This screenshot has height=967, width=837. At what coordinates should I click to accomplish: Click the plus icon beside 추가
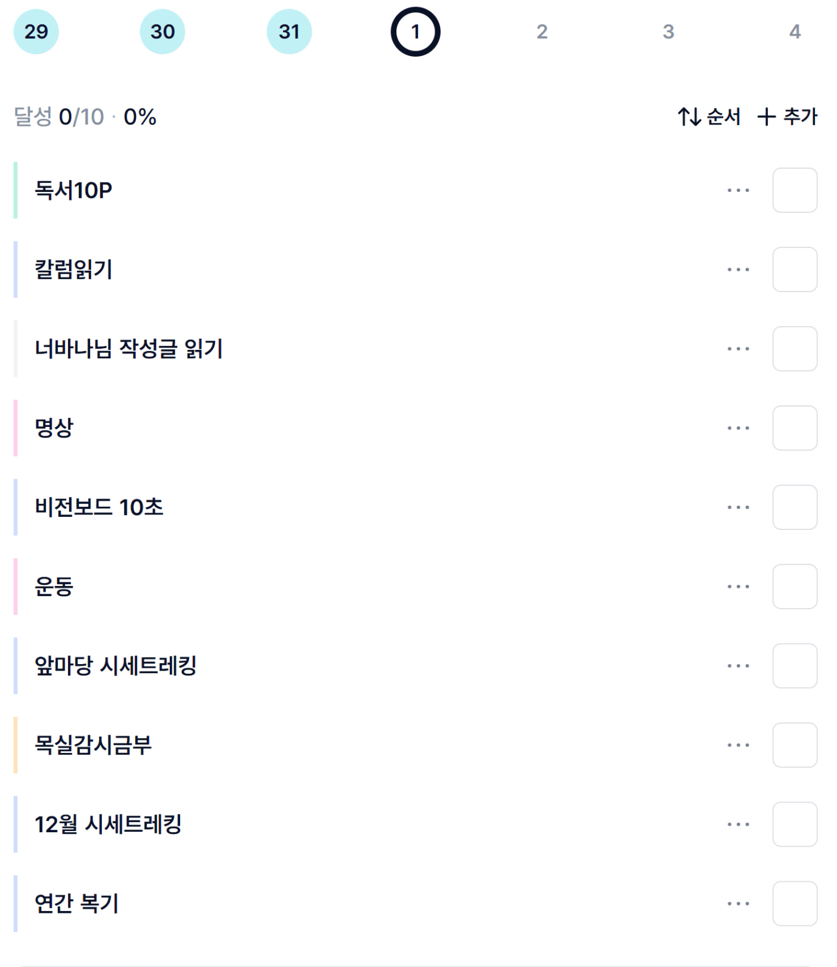pos(766,117)
